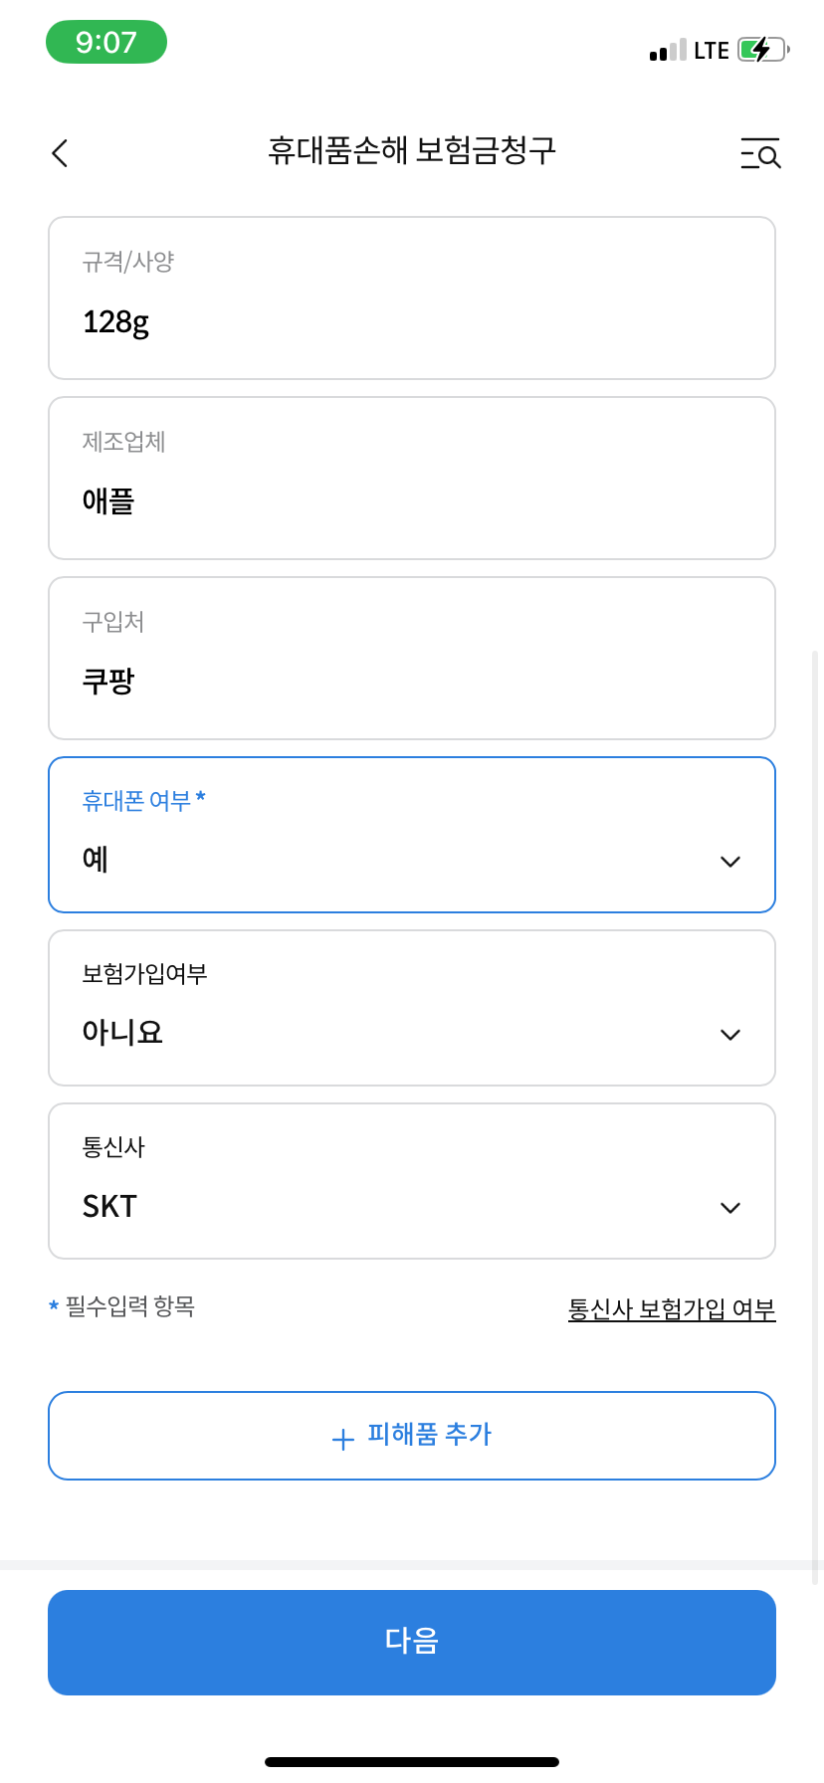Tap the 필수입력 항목 note text
This screenshot has height=1783, width=824.
pyautogui.click(x=129, y=1306)
